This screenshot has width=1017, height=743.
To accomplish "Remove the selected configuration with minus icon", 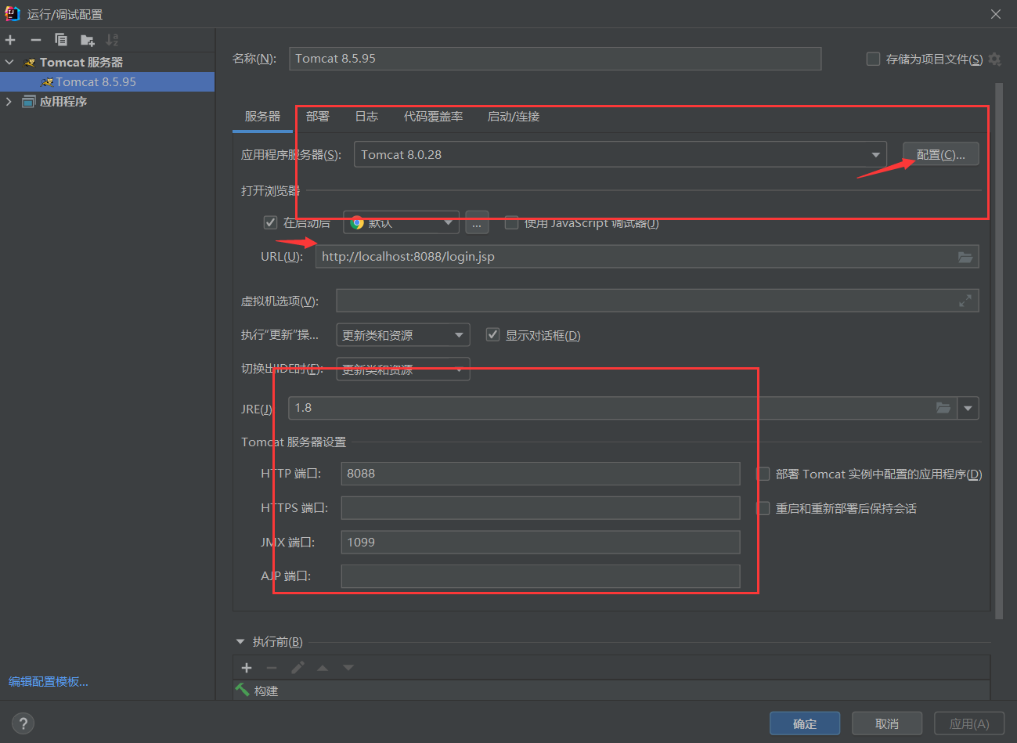I will (36, 40).
